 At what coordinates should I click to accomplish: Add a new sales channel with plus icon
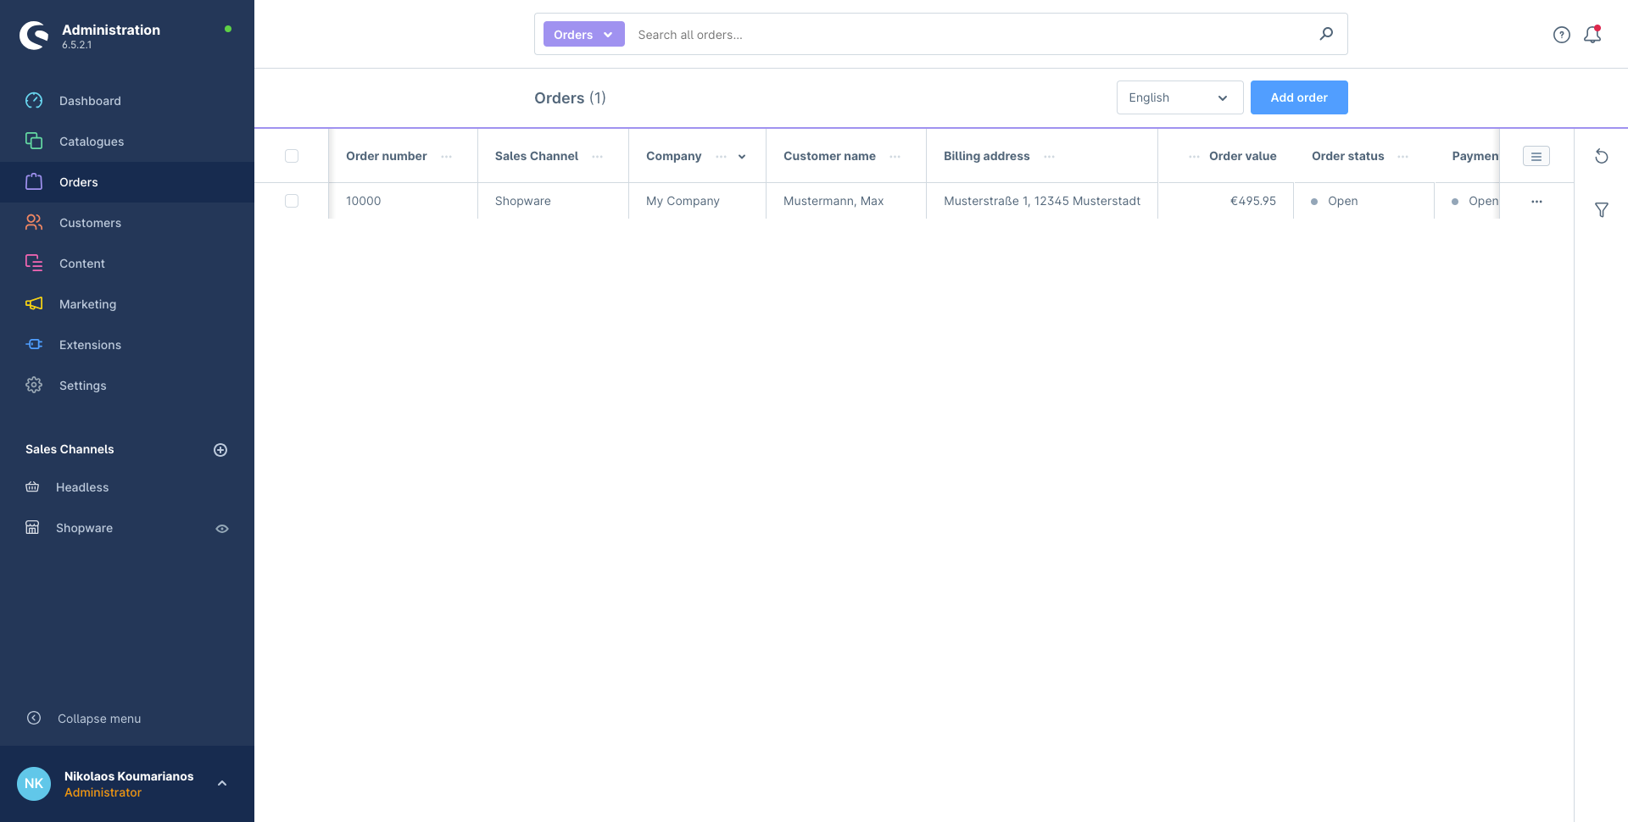click(x=220, y=450)
